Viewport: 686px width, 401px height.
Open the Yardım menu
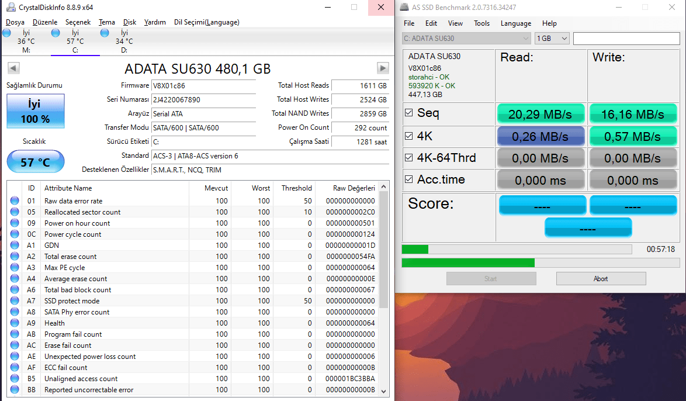coord(155,22)
